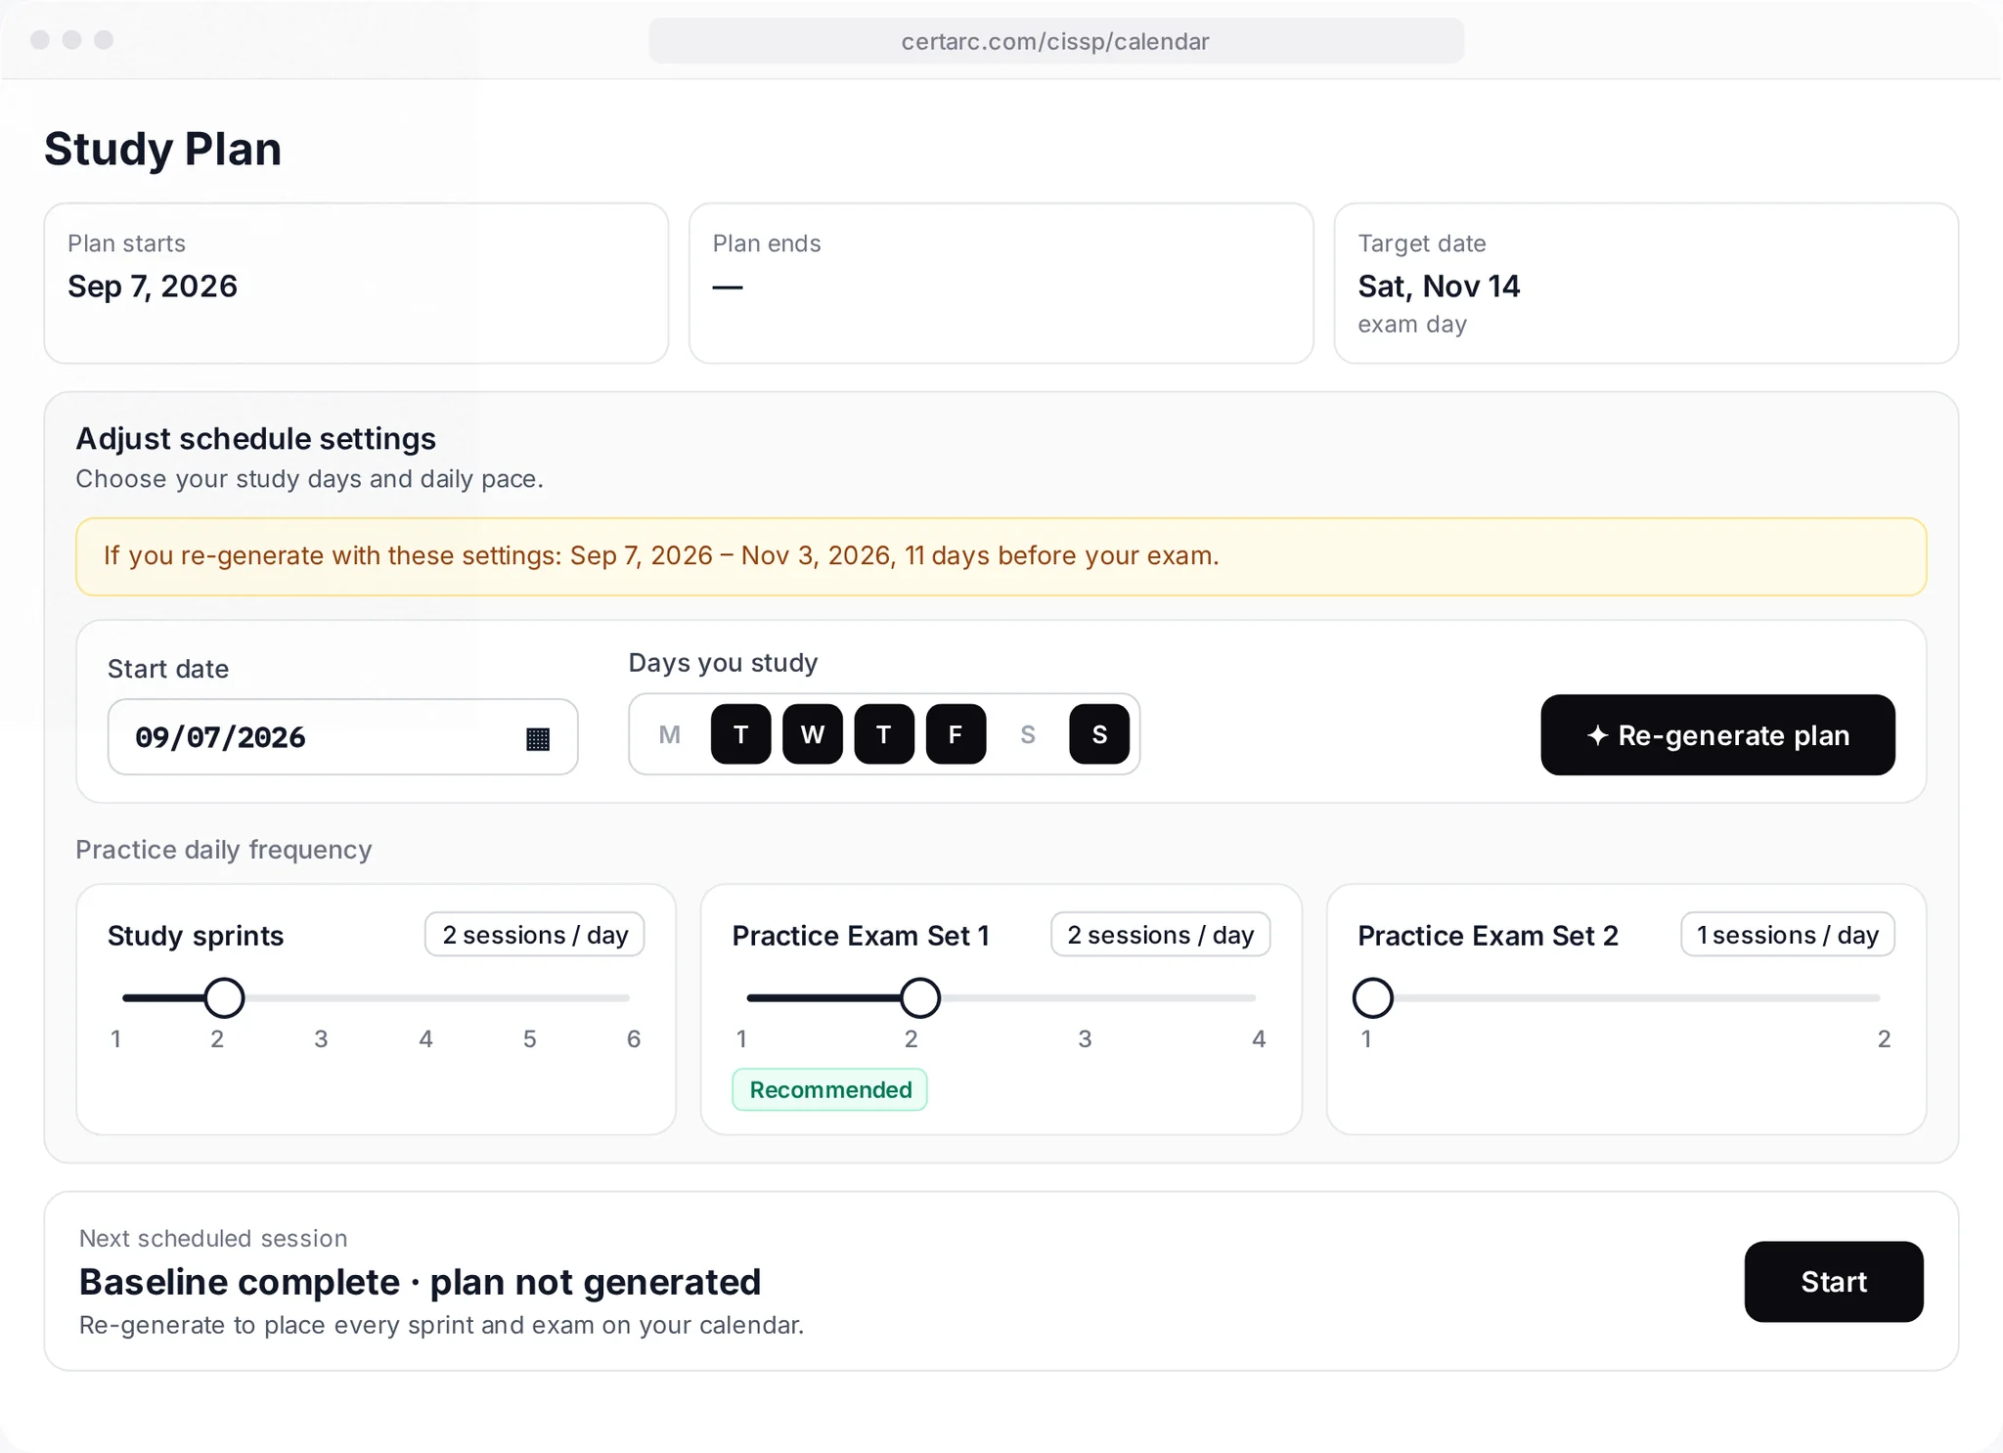Click the 'exam day' caption
2003x1453 pixels.
[x=1412, y=325]
